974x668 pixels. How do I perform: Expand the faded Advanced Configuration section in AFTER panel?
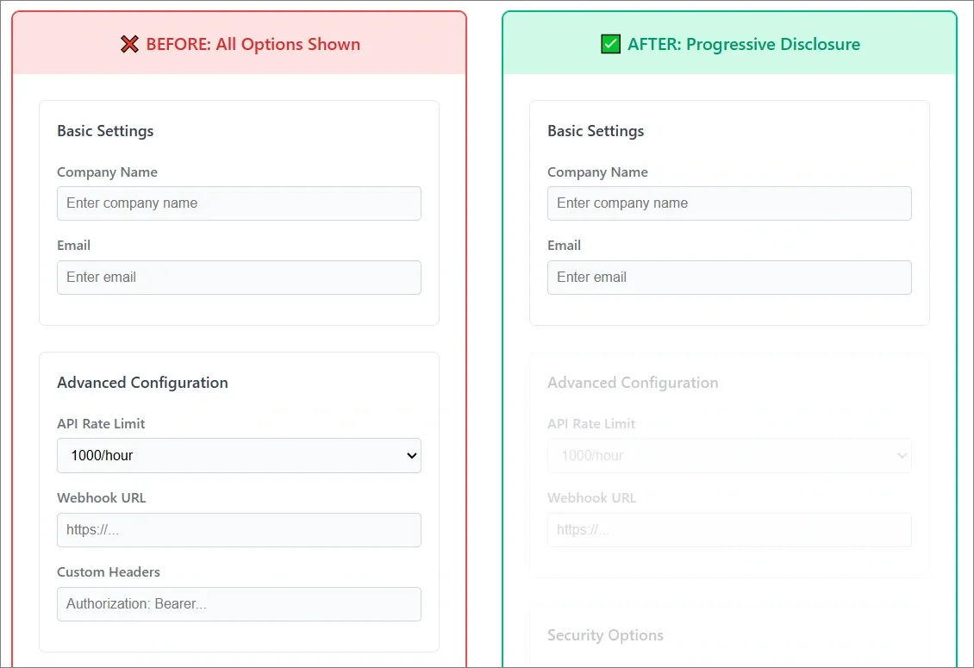pyautogui.click(x=633, y=383)
